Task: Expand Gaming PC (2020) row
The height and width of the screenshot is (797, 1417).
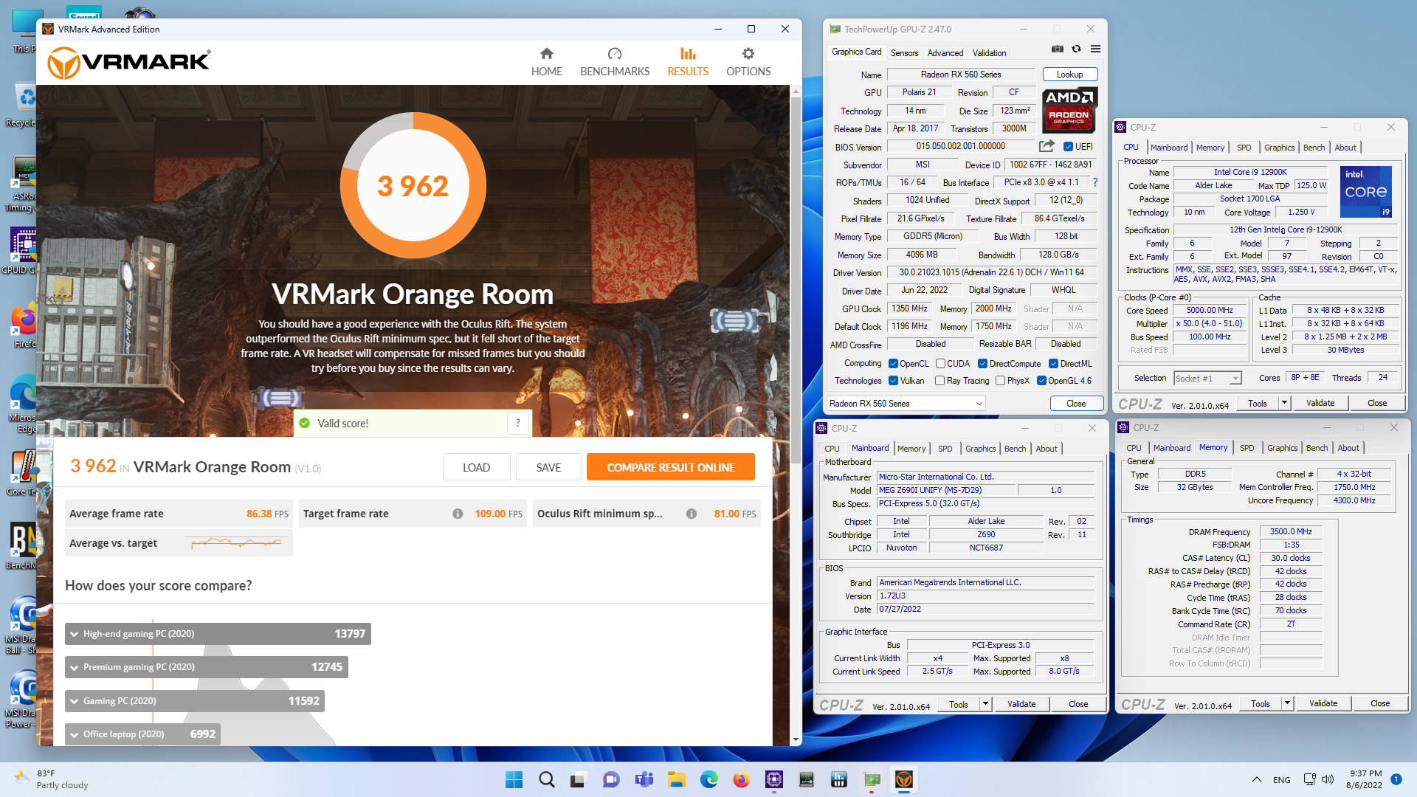Action: (x=195, y=701)
